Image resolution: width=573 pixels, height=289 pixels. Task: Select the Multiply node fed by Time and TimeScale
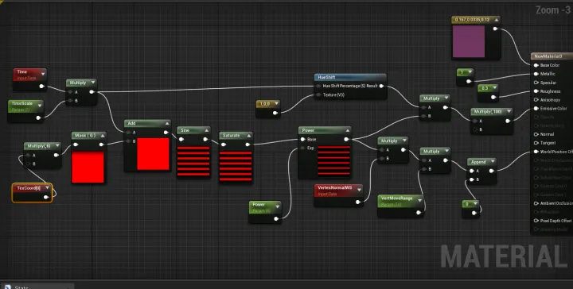point(81,92)
